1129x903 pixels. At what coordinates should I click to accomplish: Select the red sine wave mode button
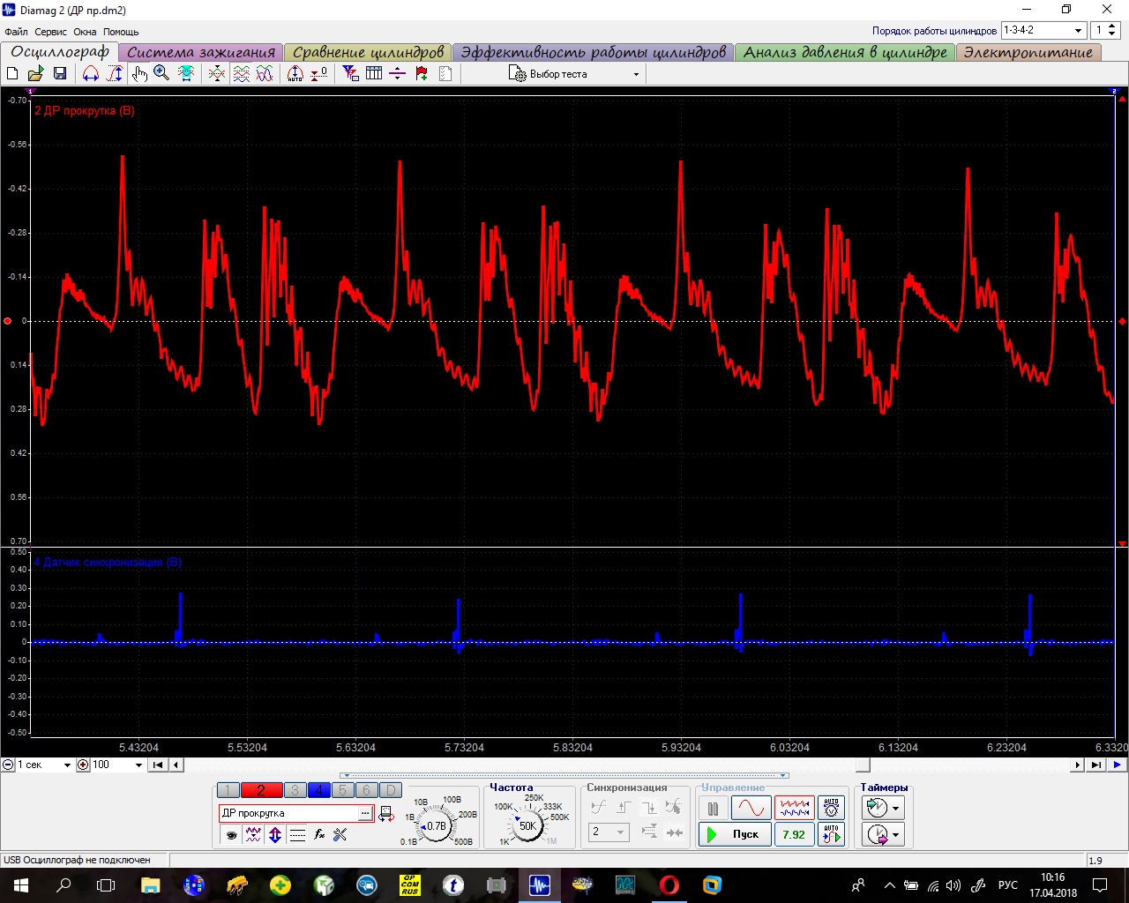(x=751, y=808)
